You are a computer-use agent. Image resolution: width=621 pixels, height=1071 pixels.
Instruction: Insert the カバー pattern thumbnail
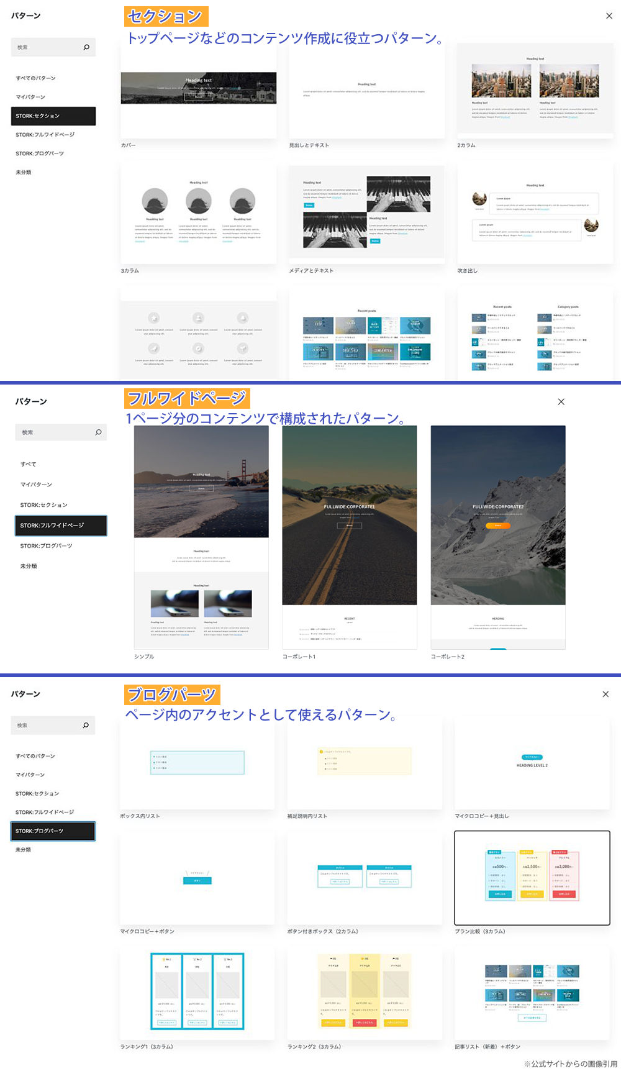[199, 91]
